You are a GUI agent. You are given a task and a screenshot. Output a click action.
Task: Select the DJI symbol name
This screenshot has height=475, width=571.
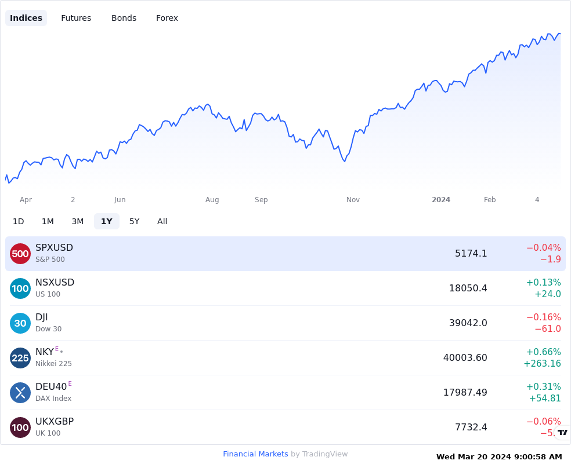pos(42,317)
